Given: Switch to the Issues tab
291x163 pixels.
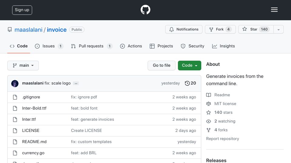Looking at the screenshot, I should coord(49,46).
